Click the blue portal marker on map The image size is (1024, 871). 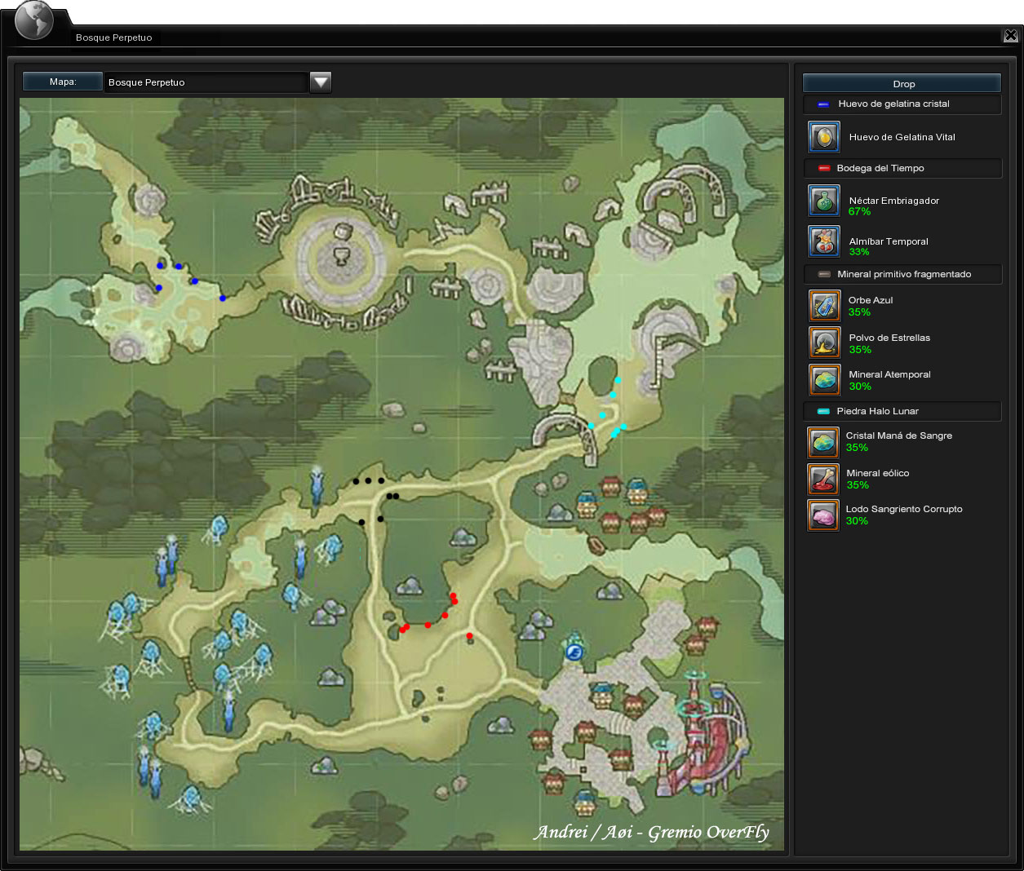[574, 652]
